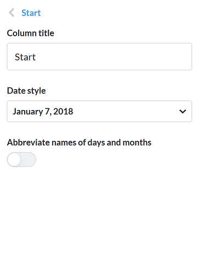Screen dimensions: 209x275
Task: Click the right end of the Column title box
Action: coord(183,57)
